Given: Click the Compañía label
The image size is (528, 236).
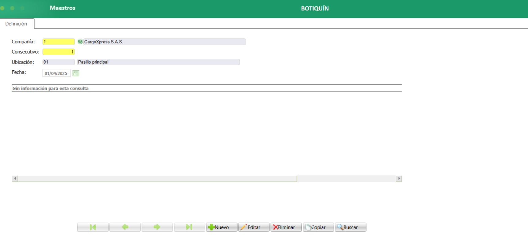Looking at the screenshot, I should coord(23,42).
